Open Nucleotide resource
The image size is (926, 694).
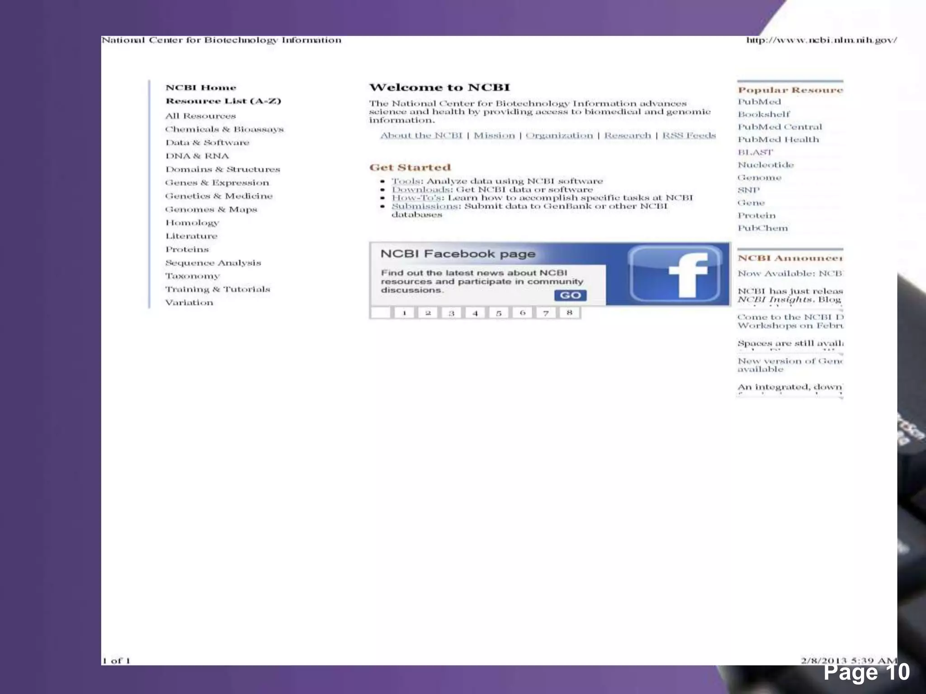coord(765,165)
